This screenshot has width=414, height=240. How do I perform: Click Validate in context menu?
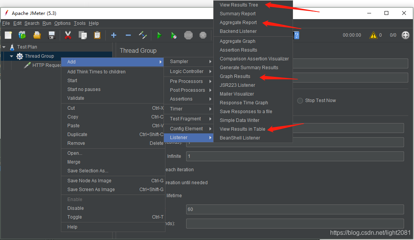[113, 98]
